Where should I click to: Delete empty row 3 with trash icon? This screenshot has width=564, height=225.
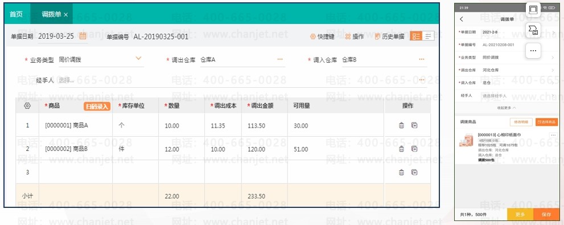click(x=401, y=172)
